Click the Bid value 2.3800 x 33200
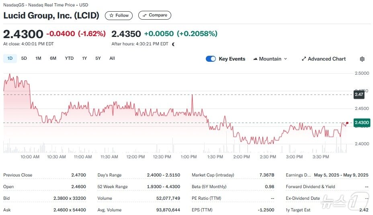373x215 pixels. click(70, 198)
